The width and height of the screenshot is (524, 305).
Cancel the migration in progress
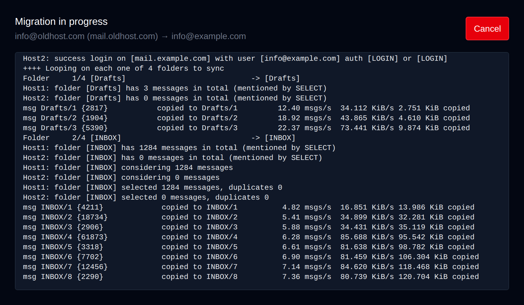pos(487,29)
